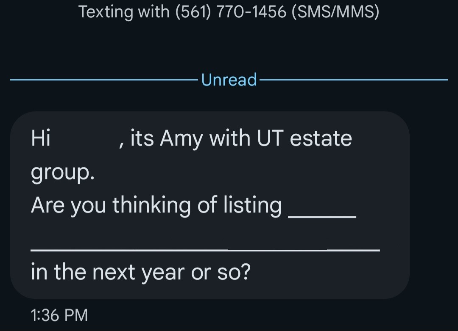Image resolution: width=458 pixels, height=331 pixels.
Task: Click the word "group." in the message
Action: click(x=62, y=173)
